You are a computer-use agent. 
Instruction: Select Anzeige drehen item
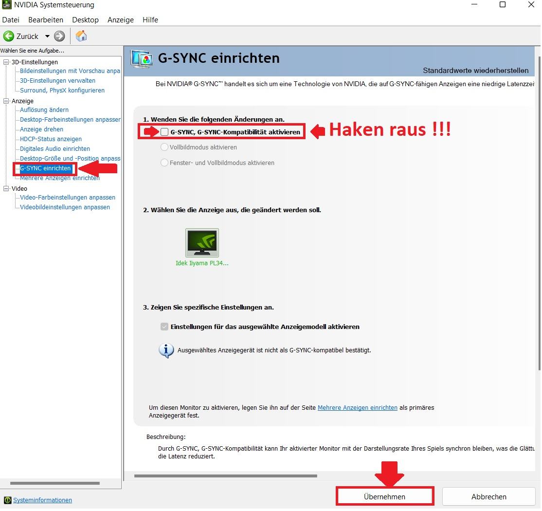(x=41, y=129)
